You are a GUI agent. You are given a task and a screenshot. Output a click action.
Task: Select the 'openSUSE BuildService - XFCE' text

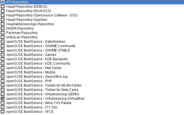[30, 112]
